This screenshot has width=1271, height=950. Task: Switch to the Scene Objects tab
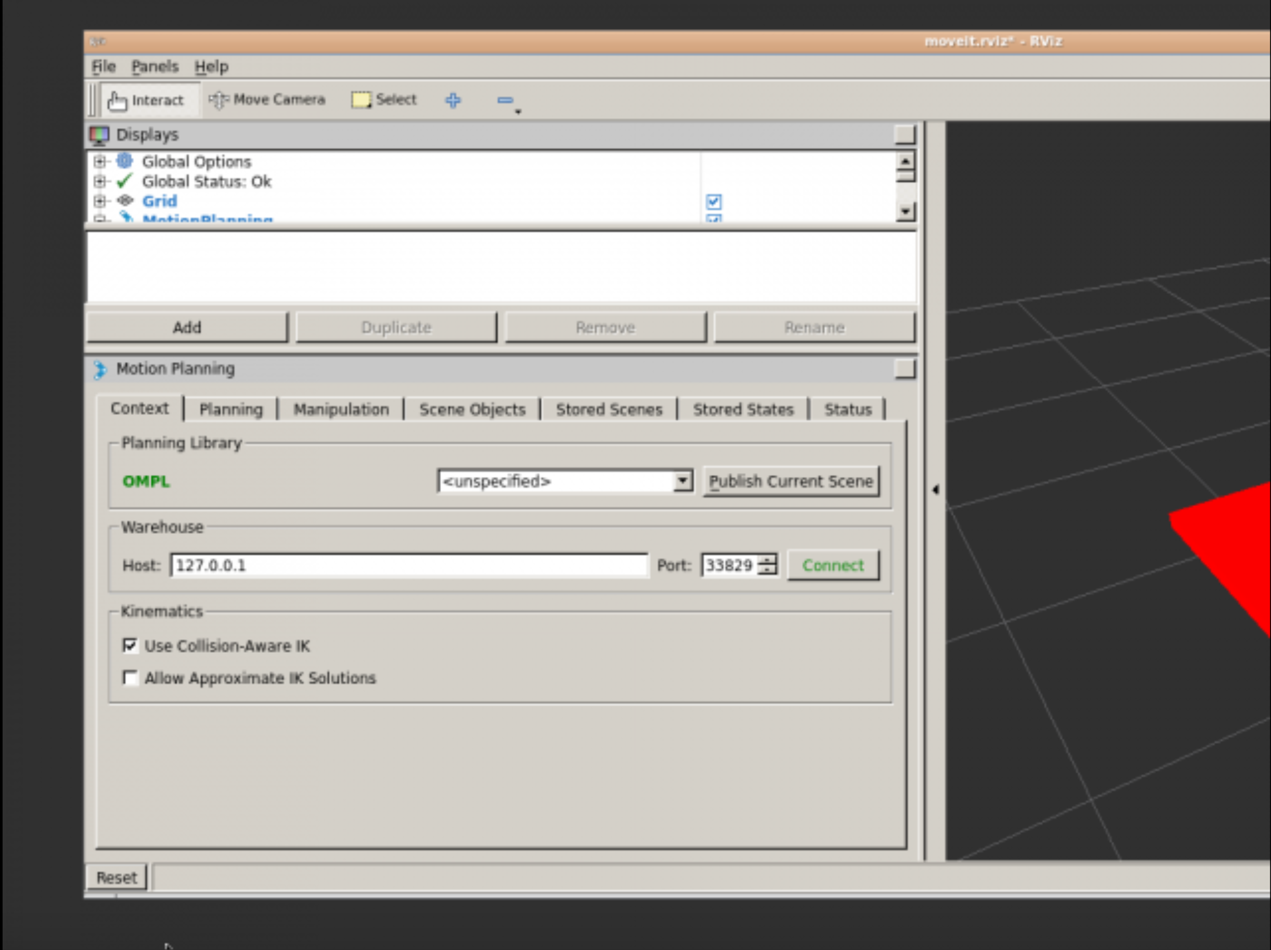pos(472,410)
